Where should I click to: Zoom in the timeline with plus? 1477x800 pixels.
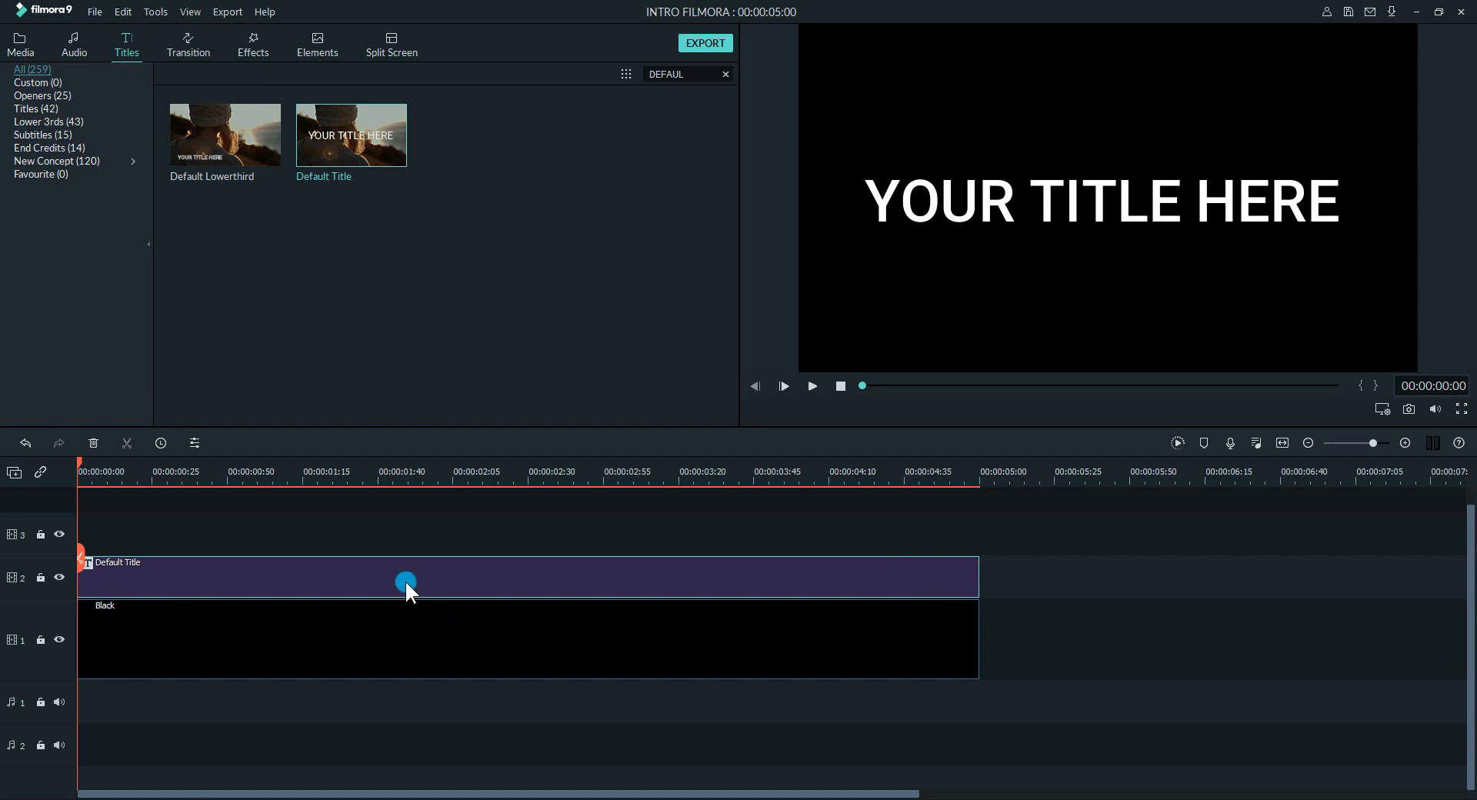click(1405, 443)
